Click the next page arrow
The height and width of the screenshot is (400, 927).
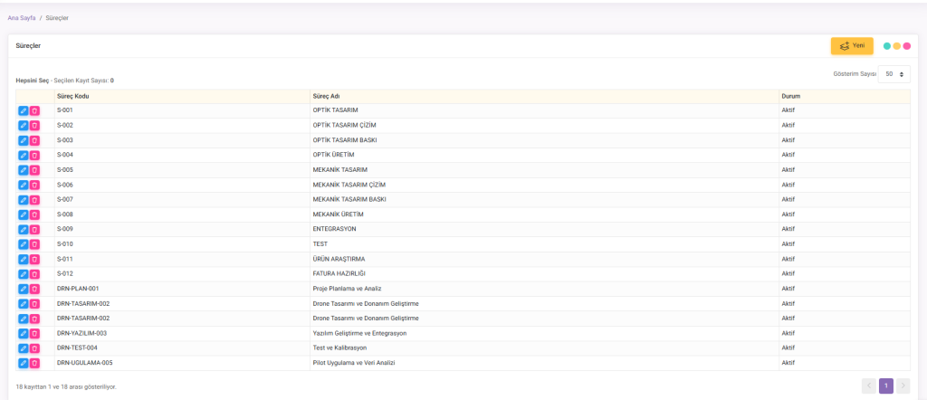coord(903,386)
